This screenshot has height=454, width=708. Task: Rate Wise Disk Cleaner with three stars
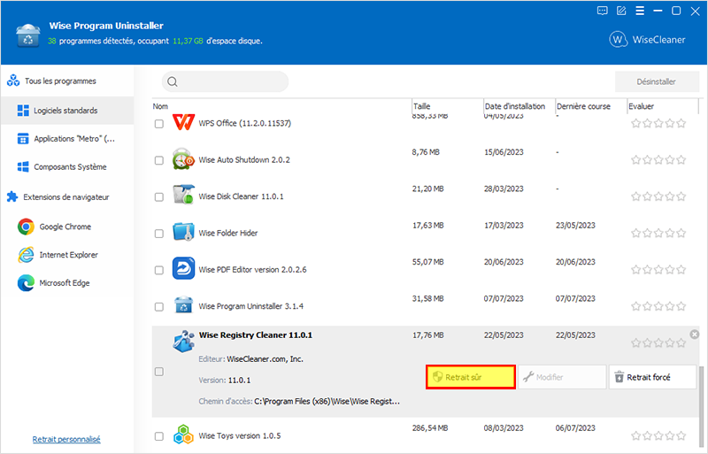point(658,196)
